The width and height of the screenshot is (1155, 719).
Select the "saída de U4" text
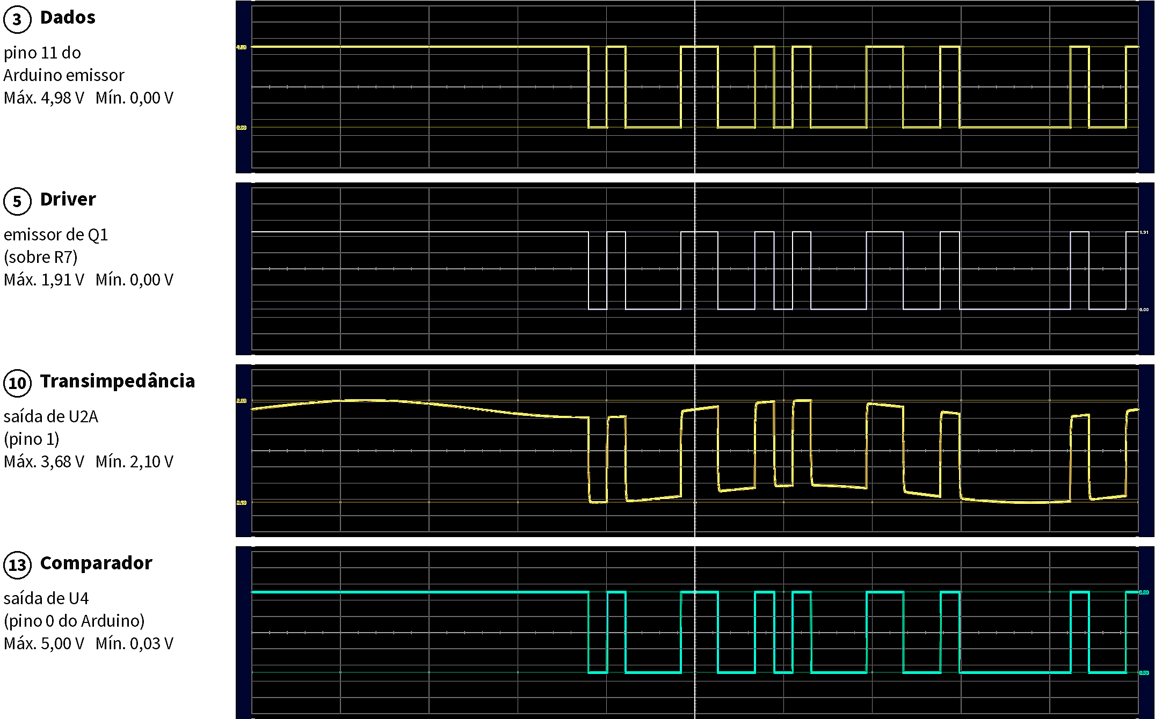46,598
